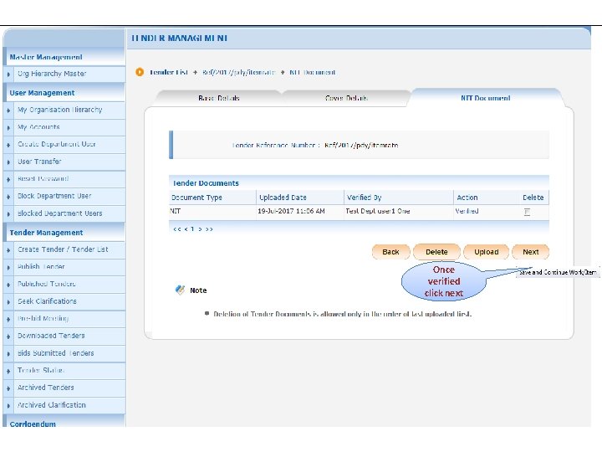Click the arrow icon beside Create Tender / Tender List
The width and height of the screenshot is (602, 452).
pyautogui.click(x=8, y=250)
